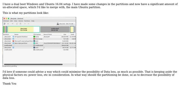
Task: Click the mounted key icon for /dev/sda2
Action: pos(13,39)
